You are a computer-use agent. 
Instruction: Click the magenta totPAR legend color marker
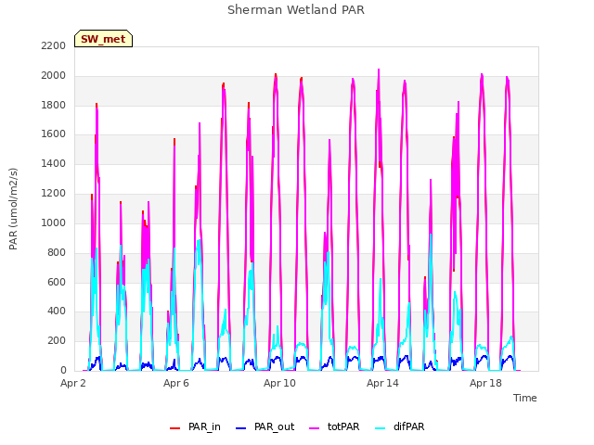314,428
